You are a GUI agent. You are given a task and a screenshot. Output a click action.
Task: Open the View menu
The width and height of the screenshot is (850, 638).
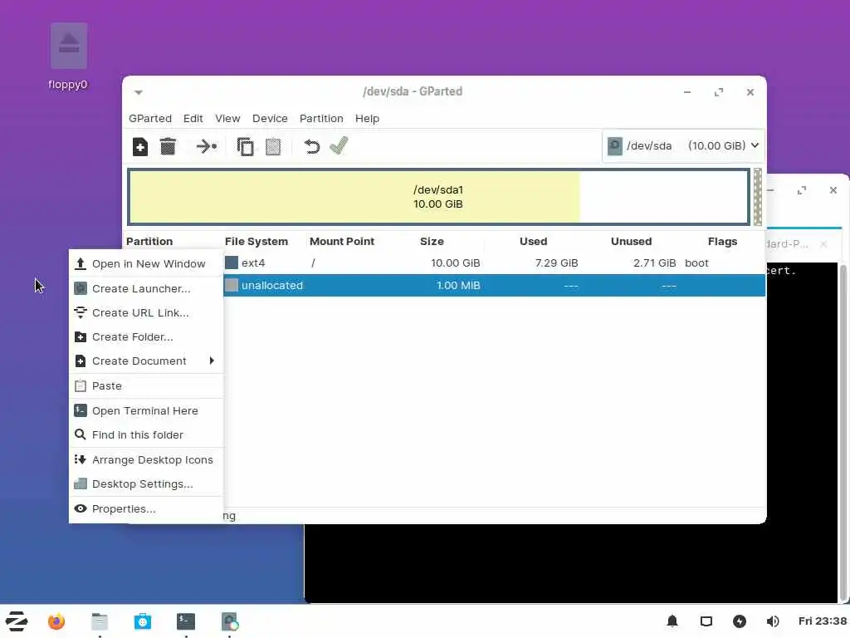227,118
